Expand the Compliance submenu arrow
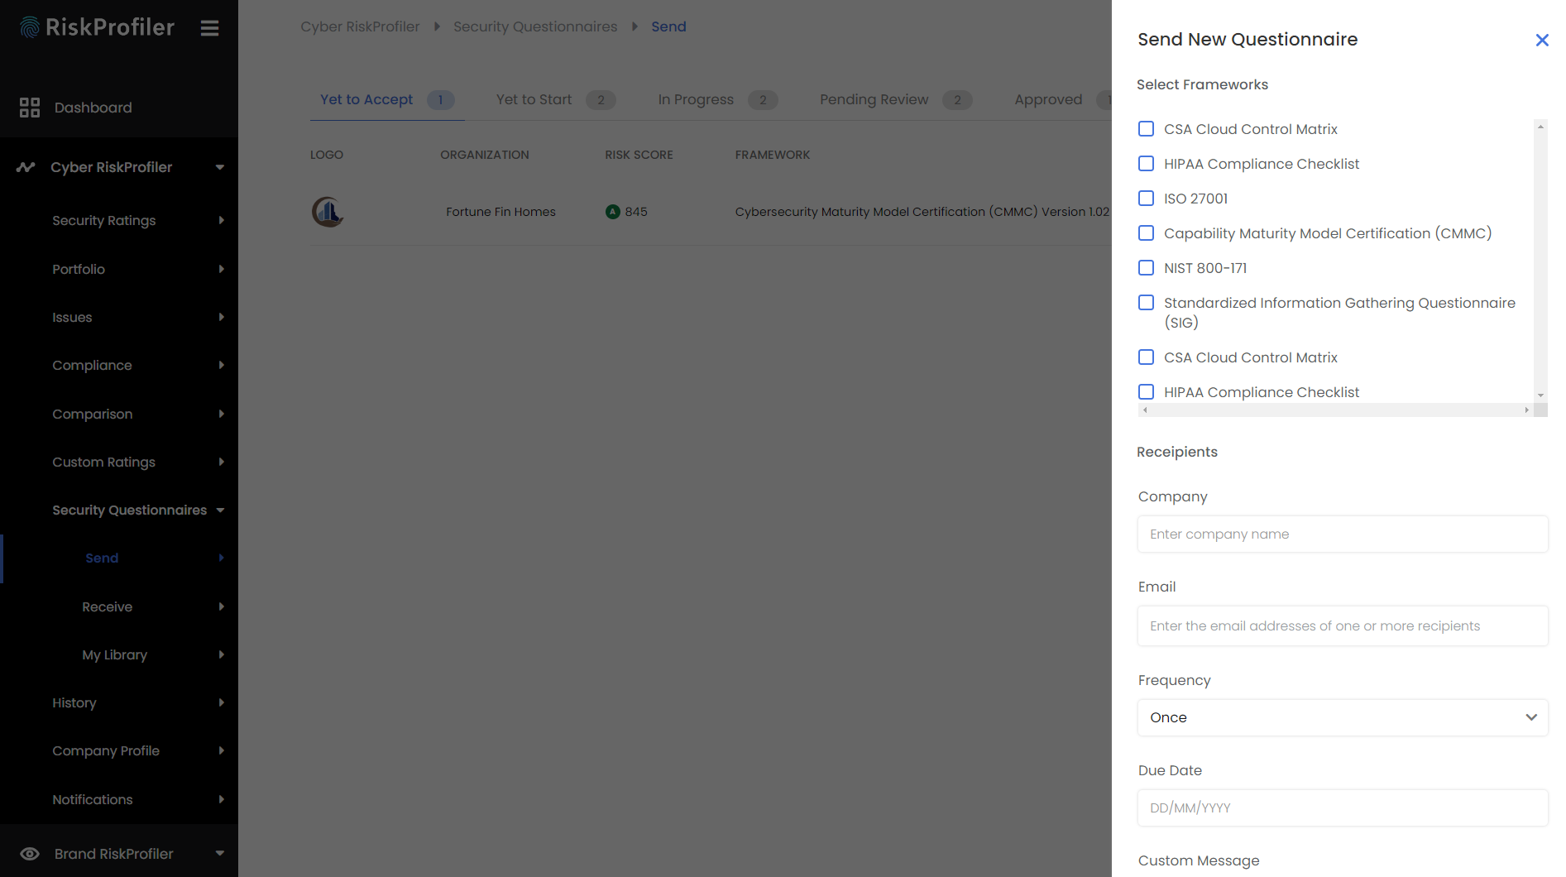 (222, 365)
